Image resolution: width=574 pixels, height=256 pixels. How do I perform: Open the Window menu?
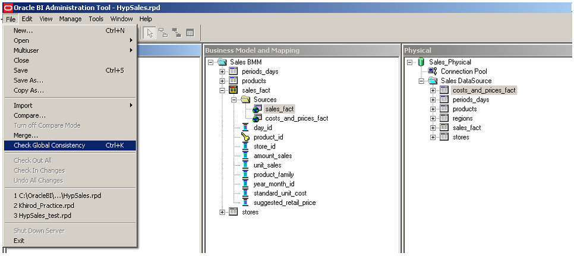tap(122, 18)
